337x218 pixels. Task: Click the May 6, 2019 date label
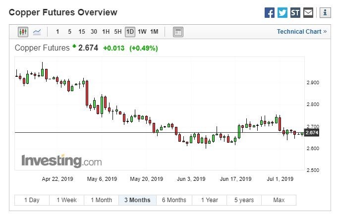[x=102, y=179]
